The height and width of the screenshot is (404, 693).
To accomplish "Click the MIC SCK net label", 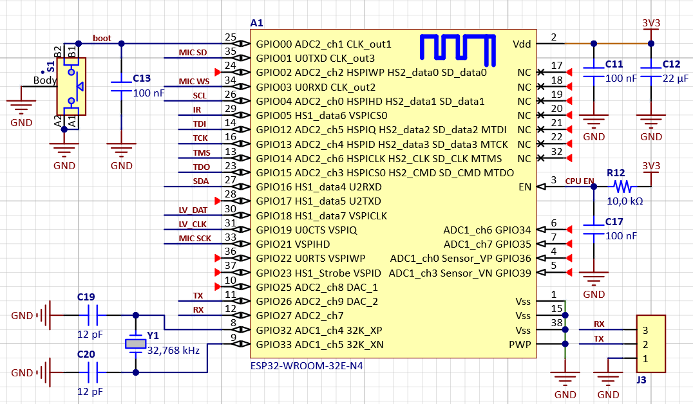I will [195, 239].
